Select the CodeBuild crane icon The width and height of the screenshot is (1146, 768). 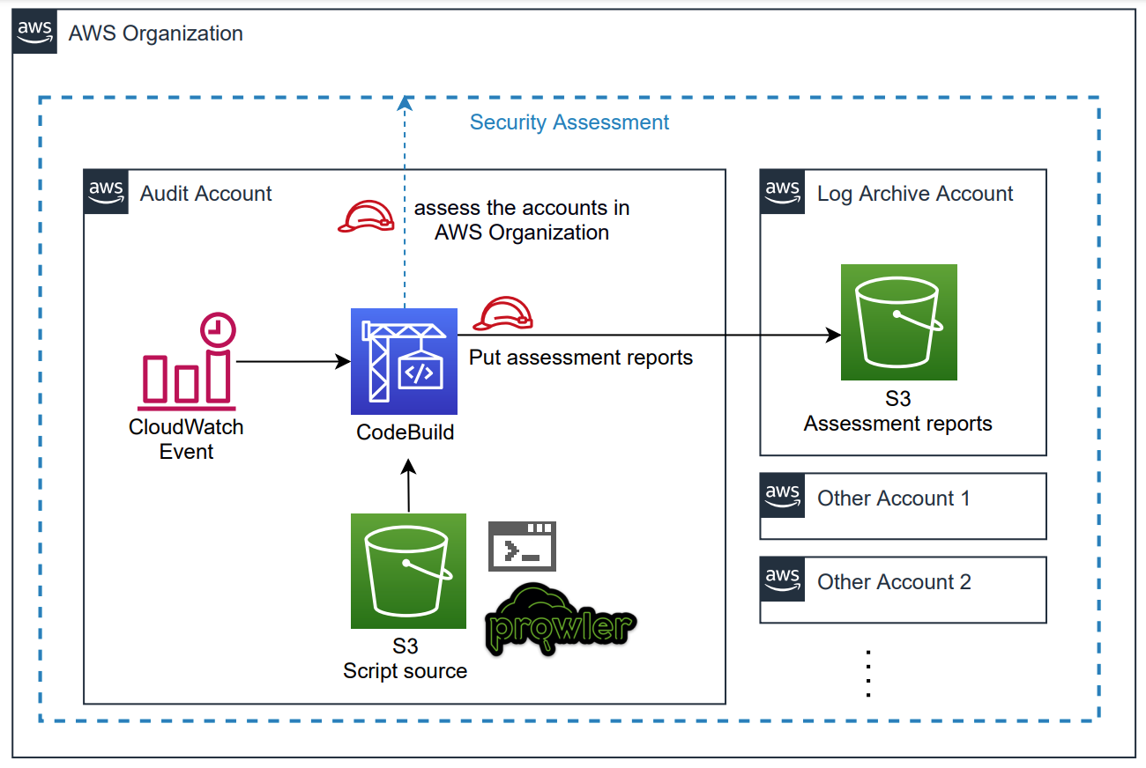tap(404, 361)
